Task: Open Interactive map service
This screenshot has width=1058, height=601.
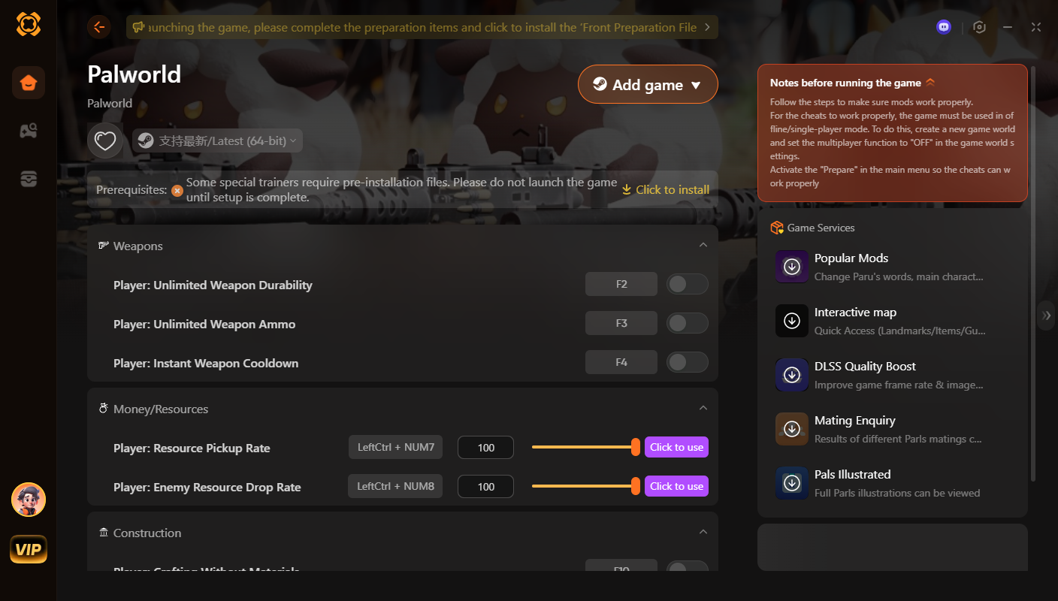Action: (893, 321)
